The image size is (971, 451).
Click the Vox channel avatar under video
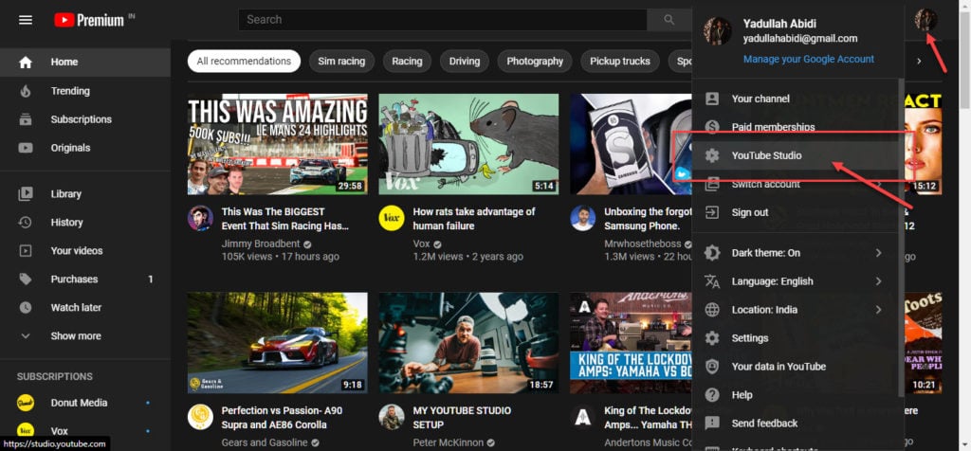[x=392, y=218]
